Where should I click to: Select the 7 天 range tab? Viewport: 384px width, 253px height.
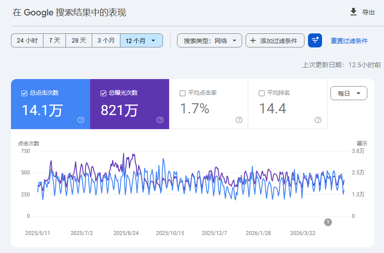click(54, 40)
